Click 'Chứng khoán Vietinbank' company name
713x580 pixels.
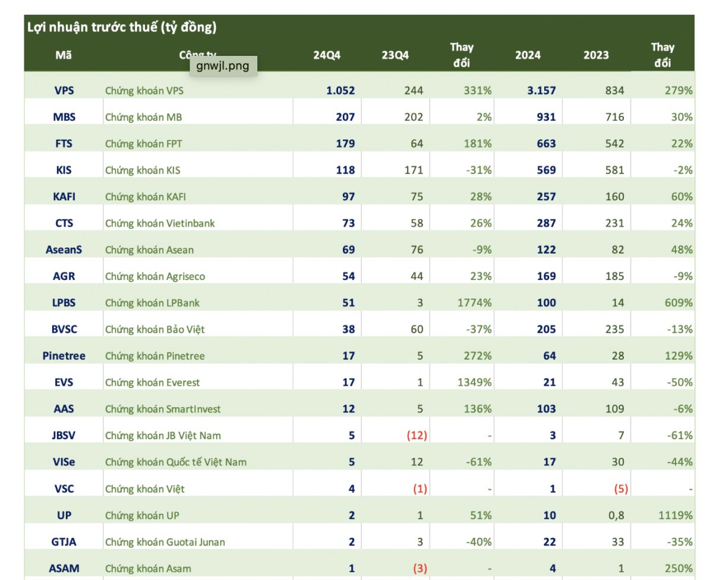(160, 223)
